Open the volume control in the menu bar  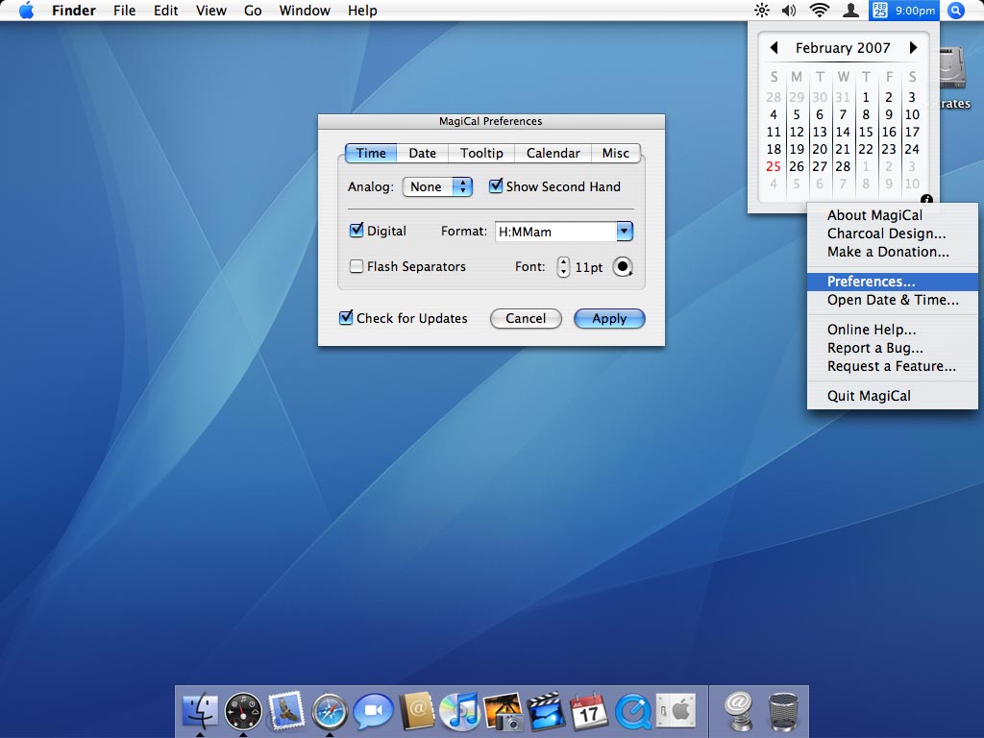[x=789, y=10]
